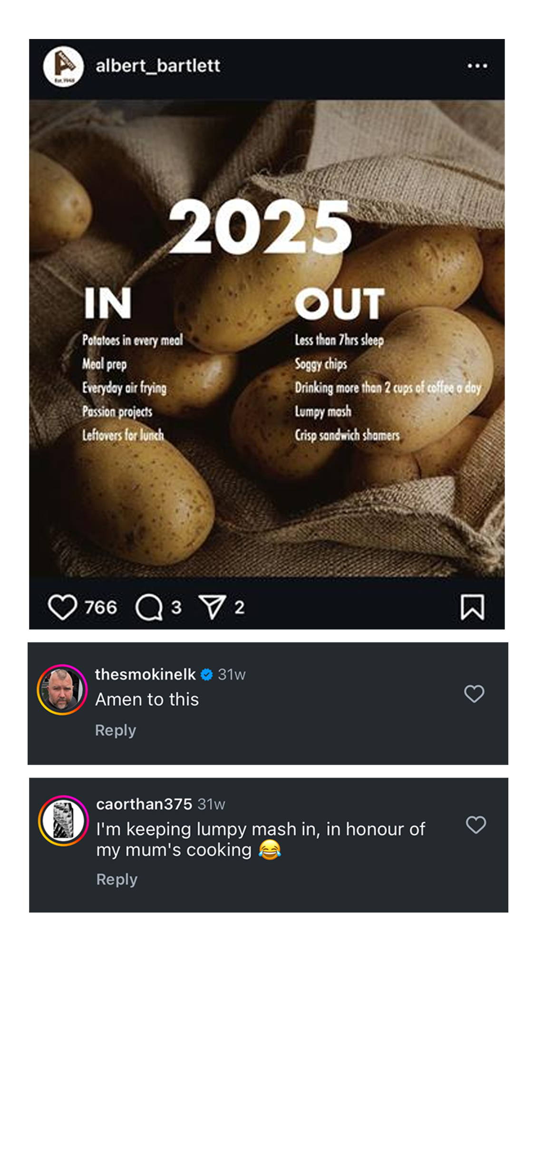Like the lumpy mash comment by caorthan375
The width and height of the screenshot is (535, 1159).
click(x=476, y=825)
